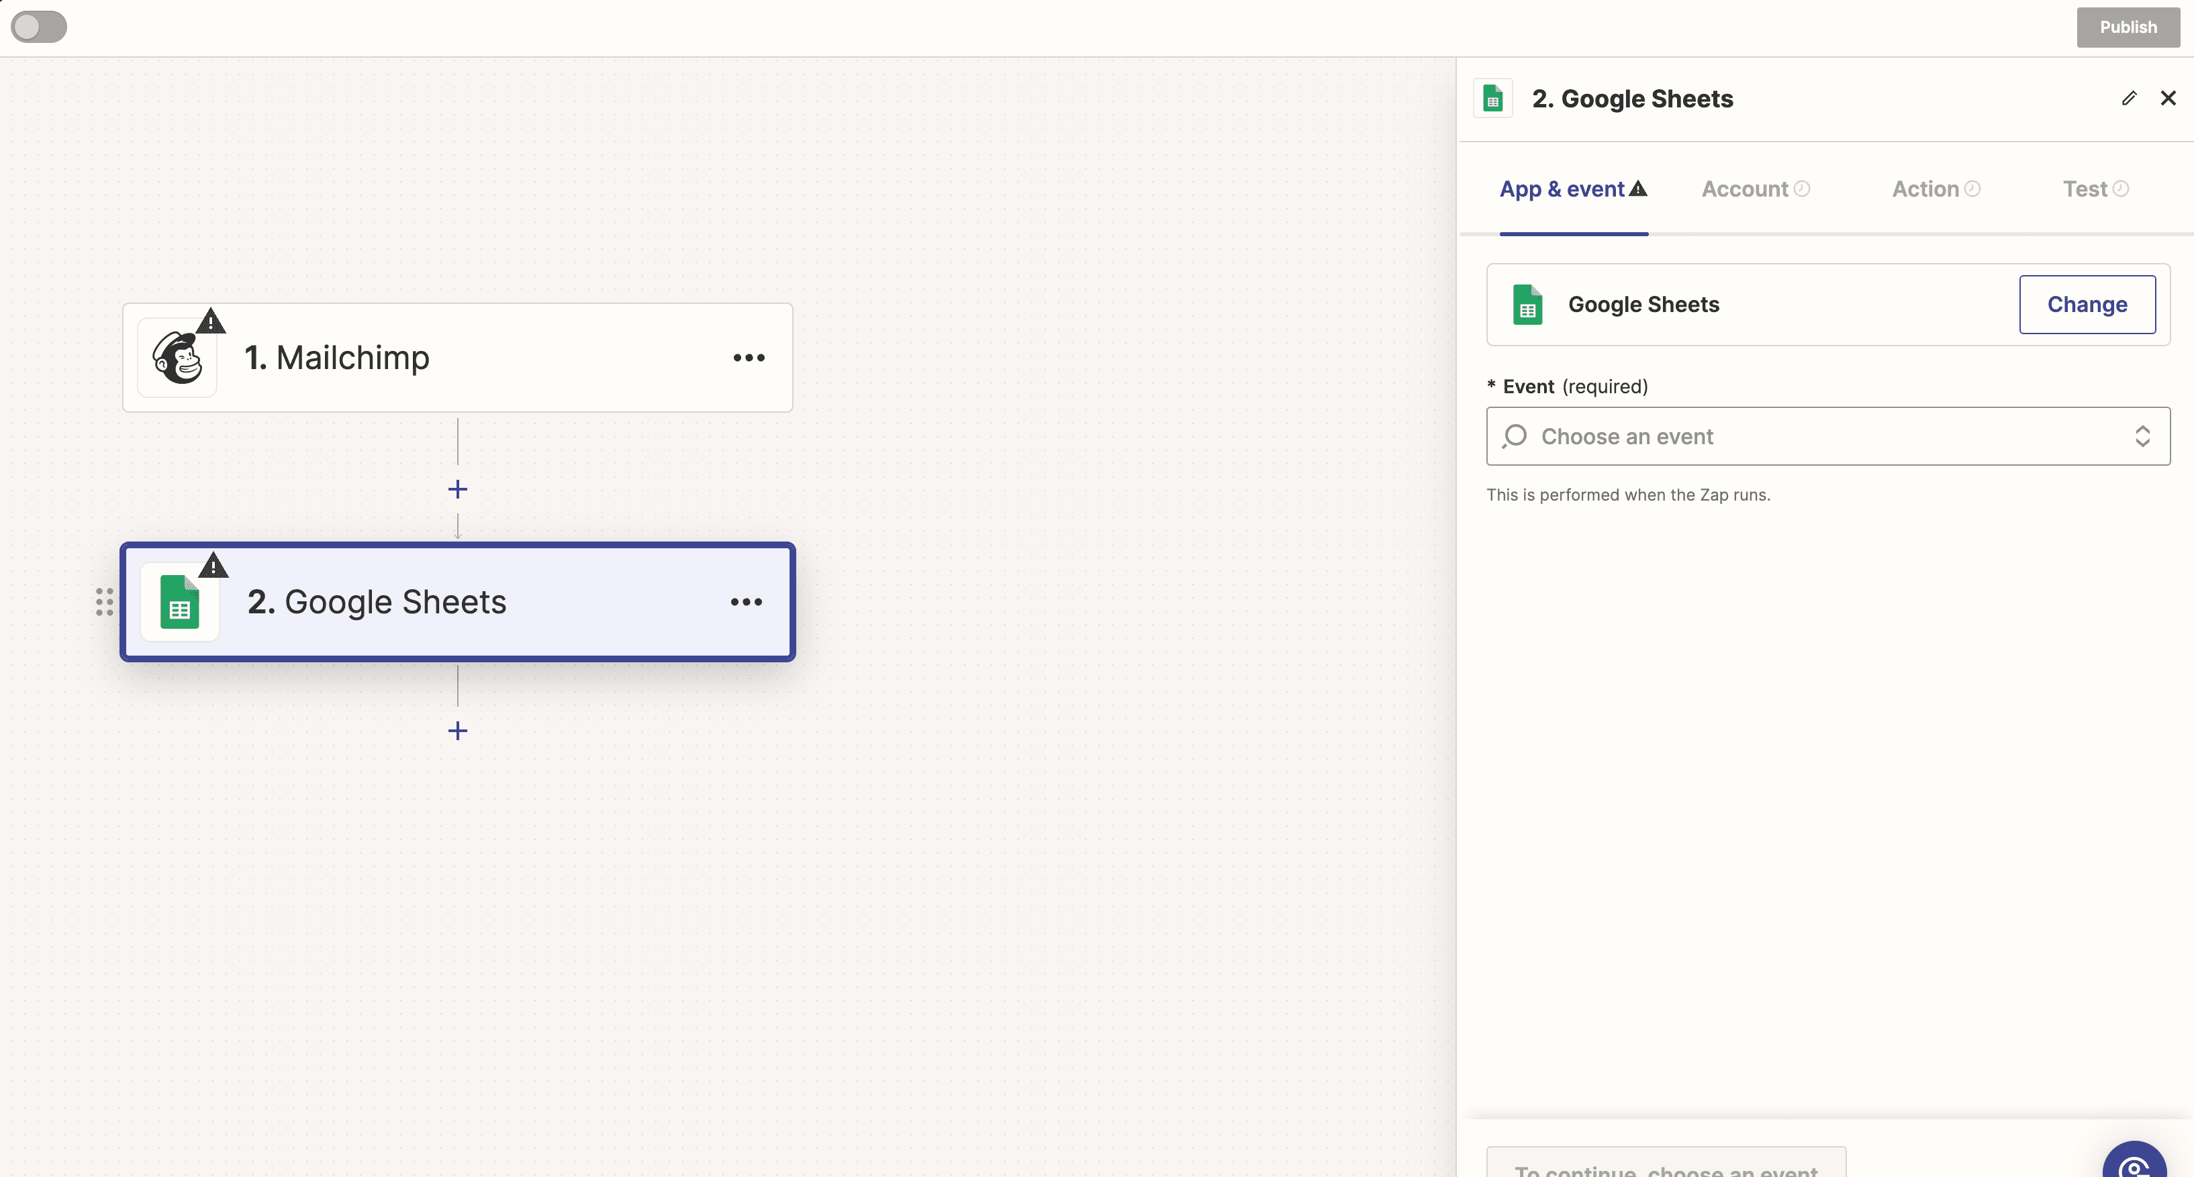The width and height of the screenshot is (2194, 1177).
Task: Open the Google Sheets step three-dot menu
Action: click(746, 602)
